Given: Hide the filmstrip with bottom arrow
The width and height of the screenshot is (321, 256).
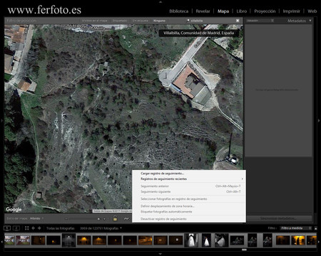Looking at the screenshot, I should [x=160, y=254].
